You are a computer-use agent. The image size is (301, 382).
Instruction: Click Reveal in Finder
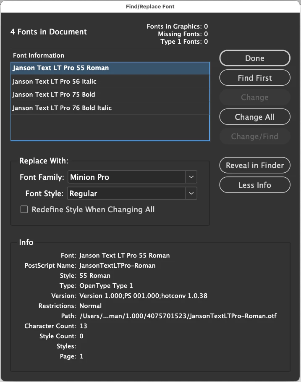pyautogui.click(x=255, y=165)
